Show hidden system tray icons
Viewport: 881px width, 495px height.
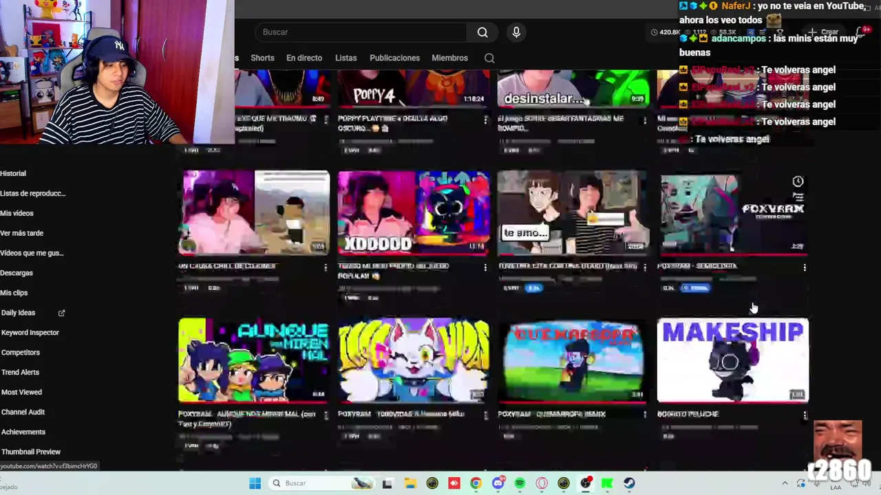point(784,483)
